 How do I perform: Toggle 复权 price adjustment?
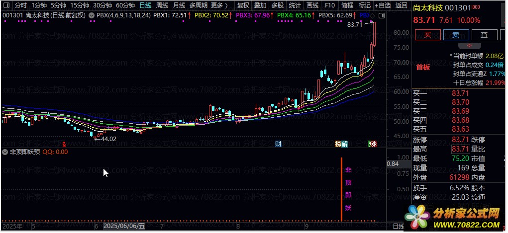[x=243, y=5]
